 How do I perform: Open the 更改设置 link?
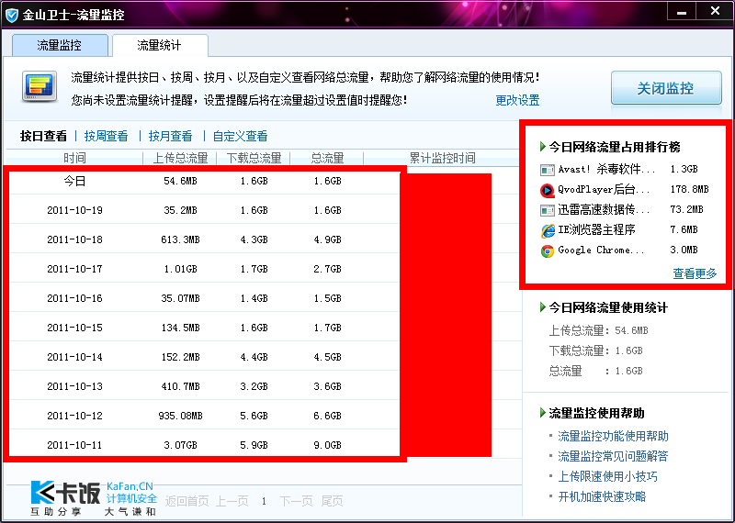[517, 100]
